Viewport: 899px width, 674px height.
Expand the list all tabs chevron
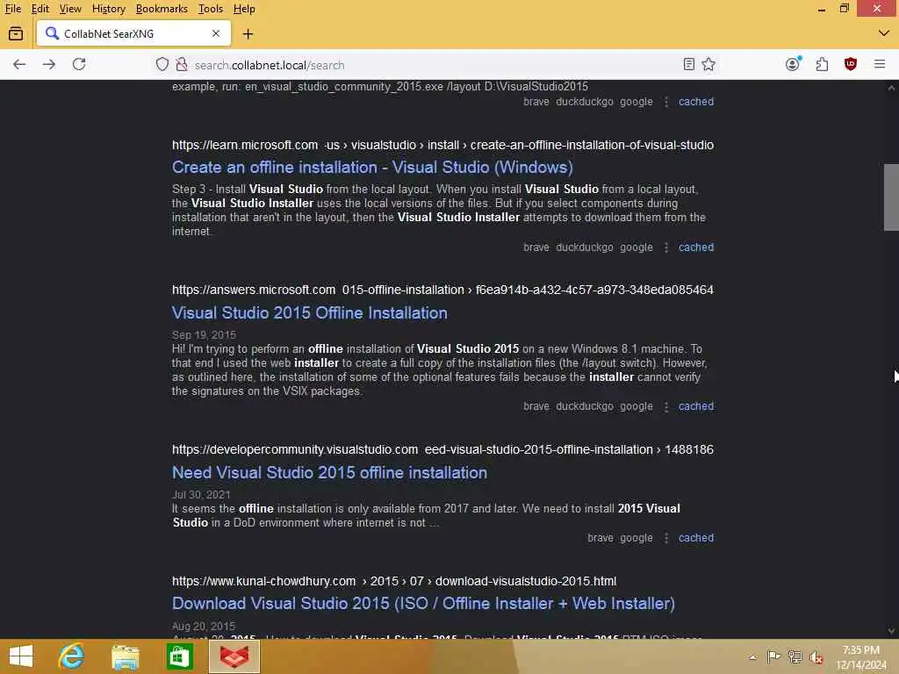point(883,33)
